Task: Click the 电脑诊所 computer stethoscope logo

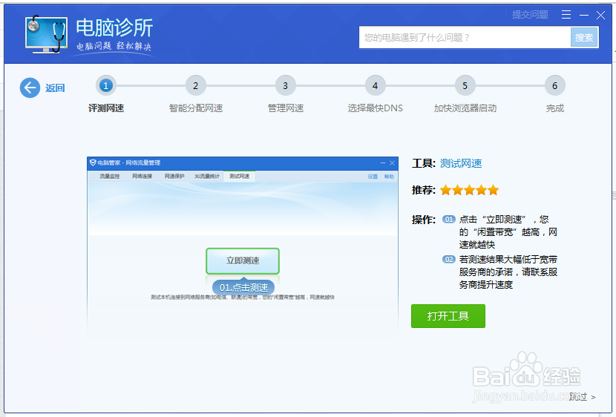Action: 46,34
